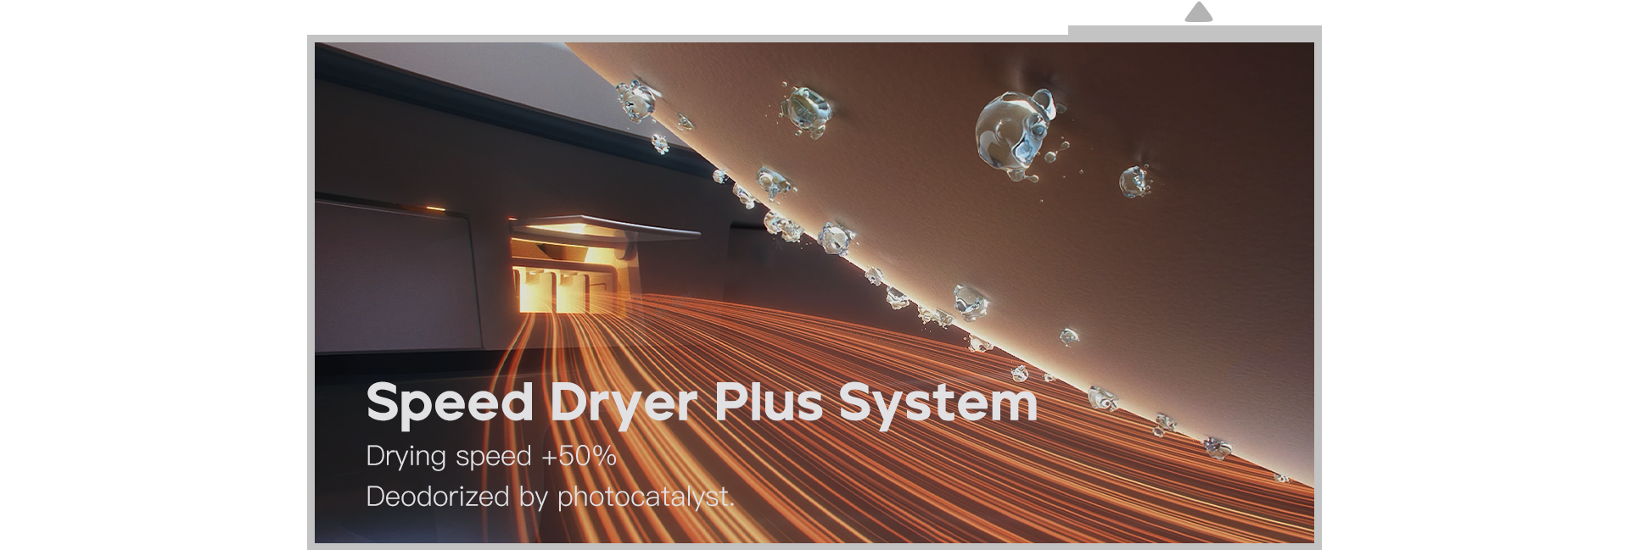The width and height of the screenshot is (1629, 550).
Task: Click the 'Drying speed +50%' text
Action: pyautogui.click(x=491, y=456)
